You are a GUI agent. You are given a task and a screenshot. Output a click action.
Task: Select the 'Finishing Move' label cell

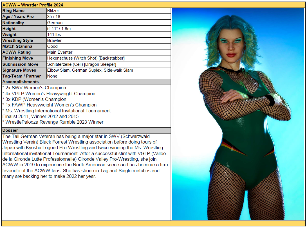(x=24, y=58)
